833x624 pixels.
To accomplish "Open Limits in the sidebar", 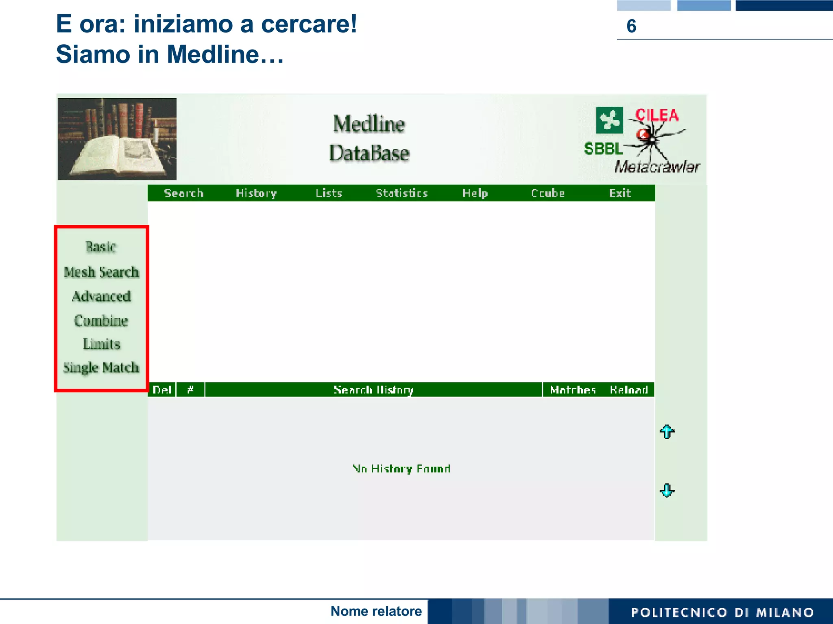I will click(x=102, y=344).
